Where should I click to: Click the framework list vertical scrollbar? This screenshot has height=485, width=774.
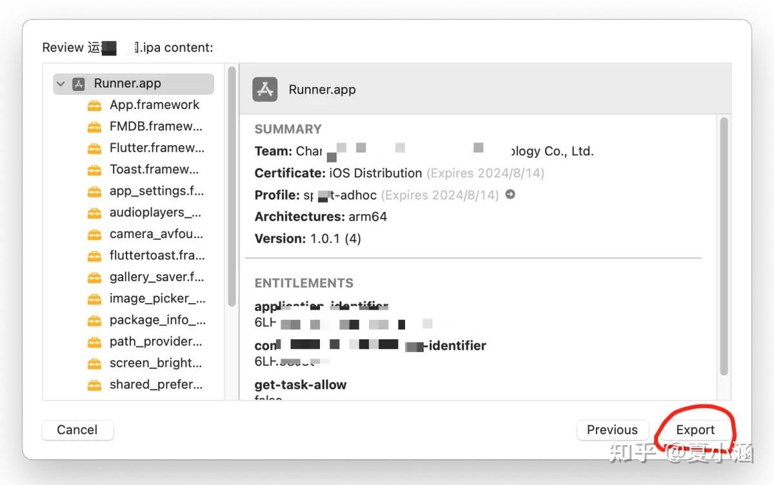click(x=232, y=187)
